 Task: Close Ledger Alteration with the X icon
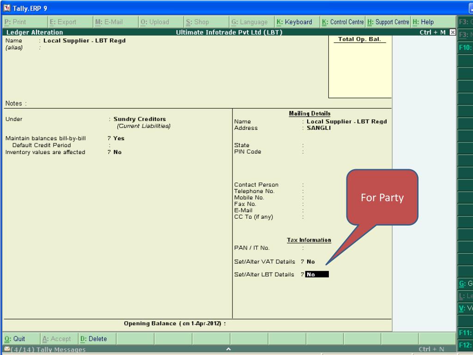coord(453,32)
